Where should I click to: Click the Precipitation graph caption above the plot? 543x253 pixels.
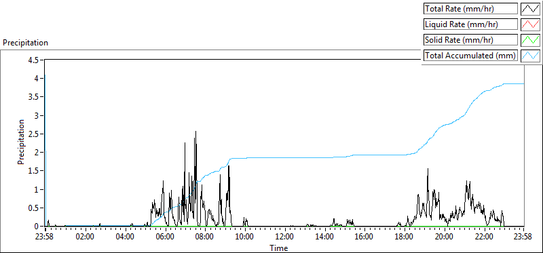[25, 43]
